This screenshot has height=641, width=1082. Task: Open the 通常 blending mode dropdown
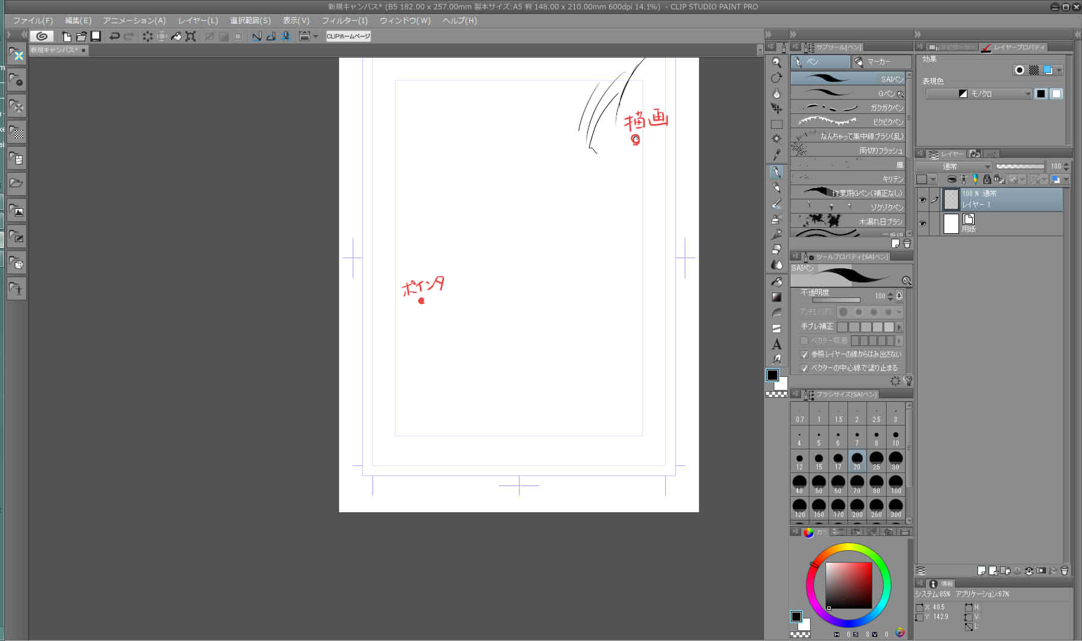coord(954,166)
